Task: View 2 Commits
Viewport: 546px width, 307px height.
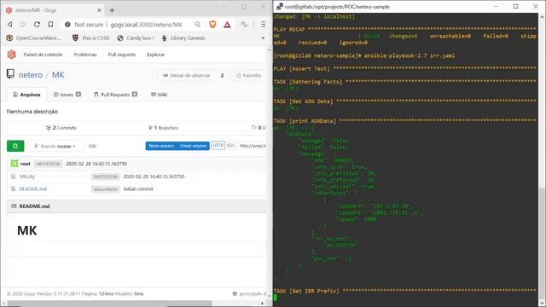Action: pos(61,128)
